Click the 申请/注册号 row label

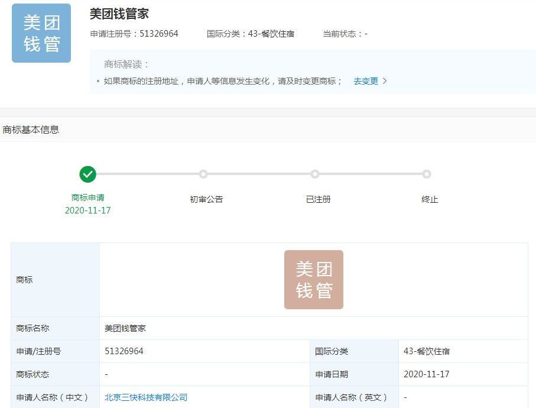(x=38, y=351)
